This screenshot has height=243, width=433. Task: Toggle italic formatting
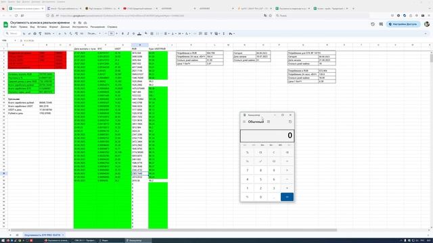click(128, 34)
